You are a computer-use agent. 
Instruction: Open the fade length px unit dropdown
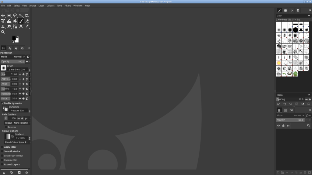pos(27,118)
